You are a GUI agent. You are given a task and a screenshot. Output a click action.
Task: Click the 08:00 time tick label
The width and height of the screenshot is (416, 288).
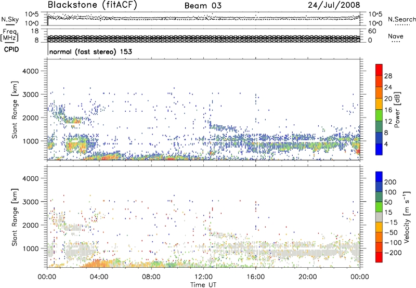click(x=151, y=277)
